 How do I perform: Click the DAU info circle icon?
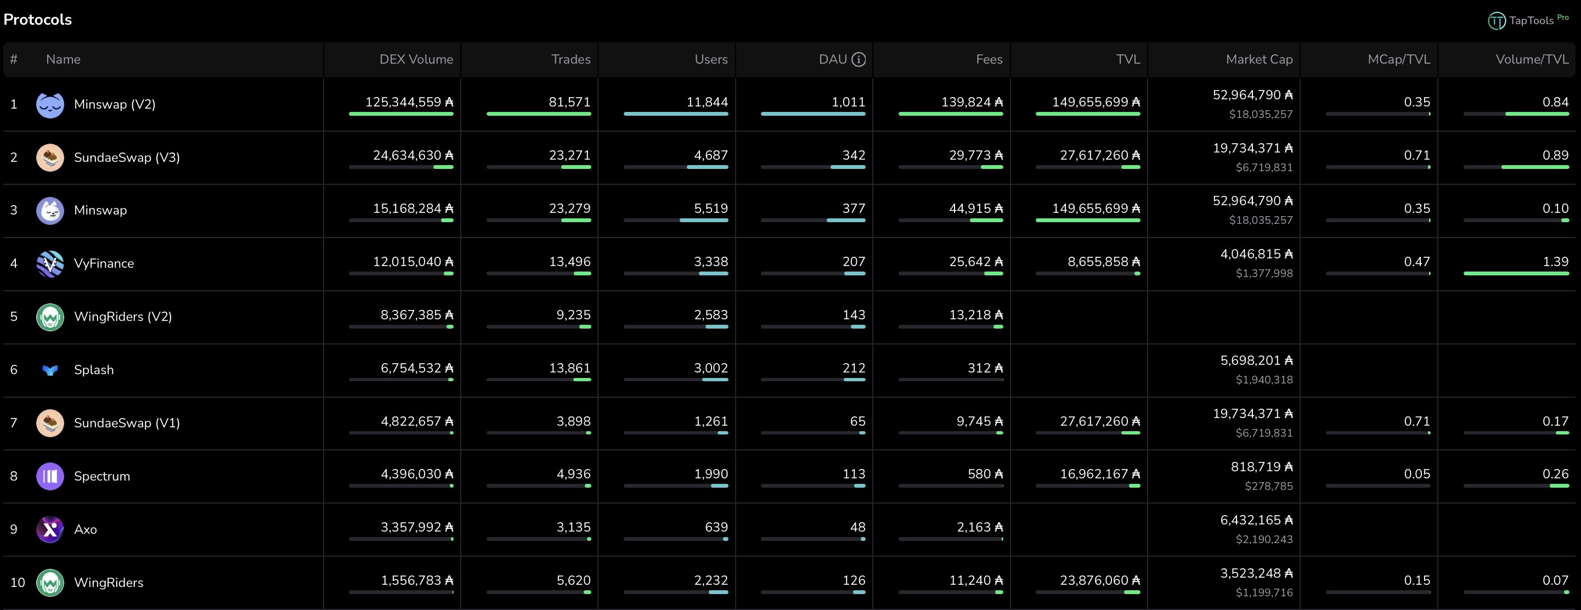pos(859,60)
